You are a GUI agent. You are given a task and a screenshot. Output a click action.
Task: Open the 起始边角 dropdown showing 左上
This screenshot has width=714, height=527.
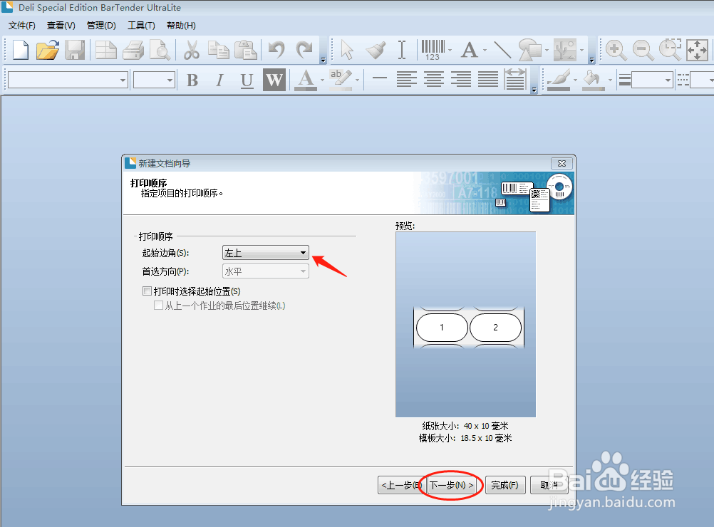(266, 253)
